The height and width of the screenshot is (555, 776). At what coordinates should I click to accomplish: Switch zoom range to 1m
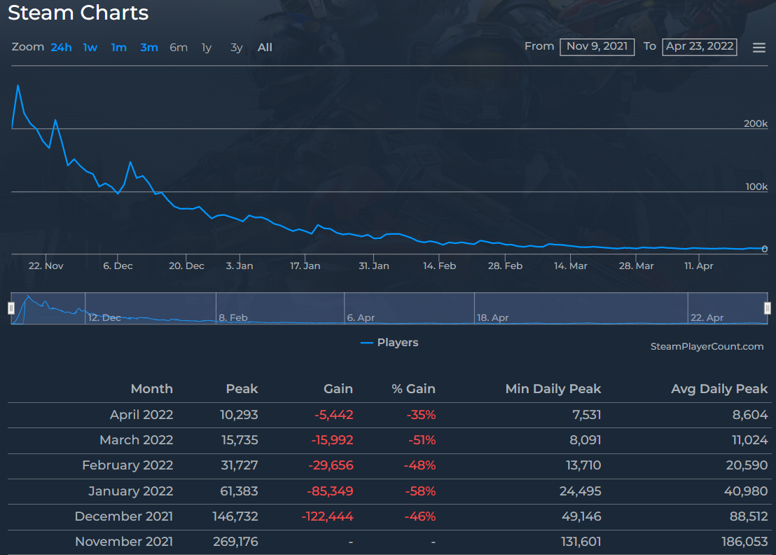point(119,48)
